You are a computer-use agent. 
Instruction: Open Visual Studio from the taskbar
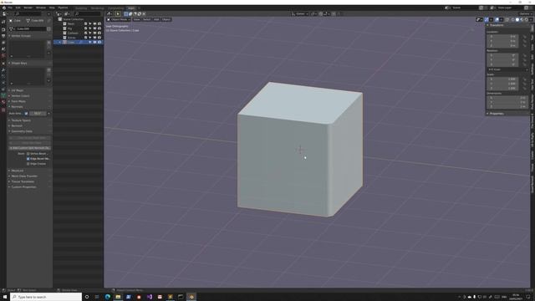coord(150,297)
